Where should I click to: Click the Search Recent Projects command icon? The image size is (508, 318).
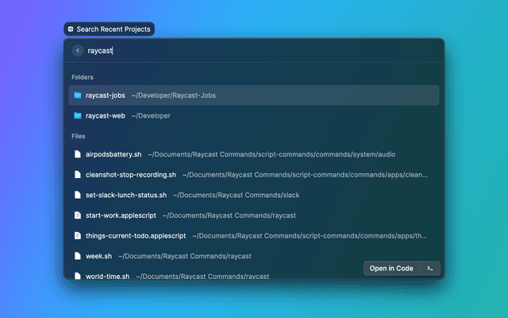click(71, 29)
